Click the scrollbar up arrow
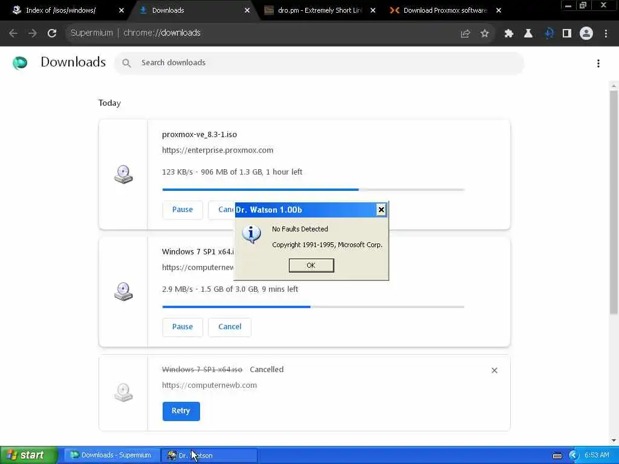This screenshot has height=464, width=619. coord(614,86)
